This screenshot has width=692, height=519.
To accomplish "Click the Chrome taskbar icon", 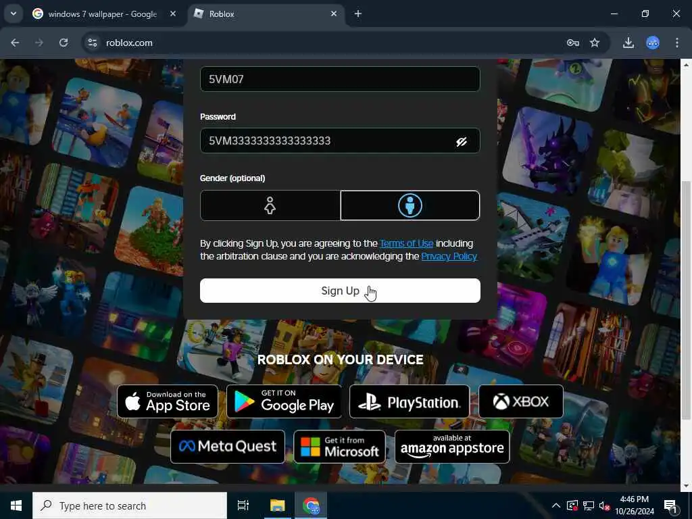I will coord(311,505).
